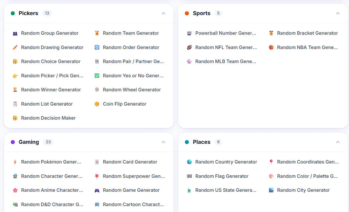Click the TV icon beside Random Cartoon Character
Screen dimensions: 349x212
coord(97,204)
